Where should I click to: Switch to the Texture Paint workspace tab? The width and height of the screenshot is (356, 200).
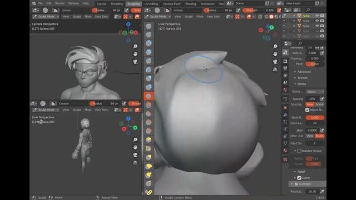click(x=172, y=4)
